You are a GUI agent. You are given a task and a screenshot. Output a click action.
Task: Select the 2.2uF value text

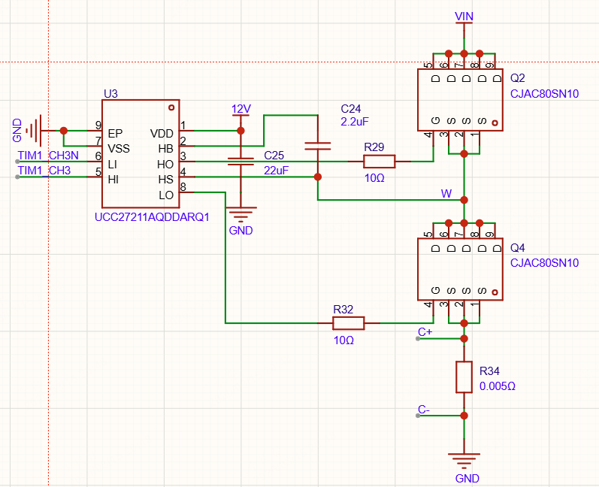pyautogui.click(x=355, y=122)
